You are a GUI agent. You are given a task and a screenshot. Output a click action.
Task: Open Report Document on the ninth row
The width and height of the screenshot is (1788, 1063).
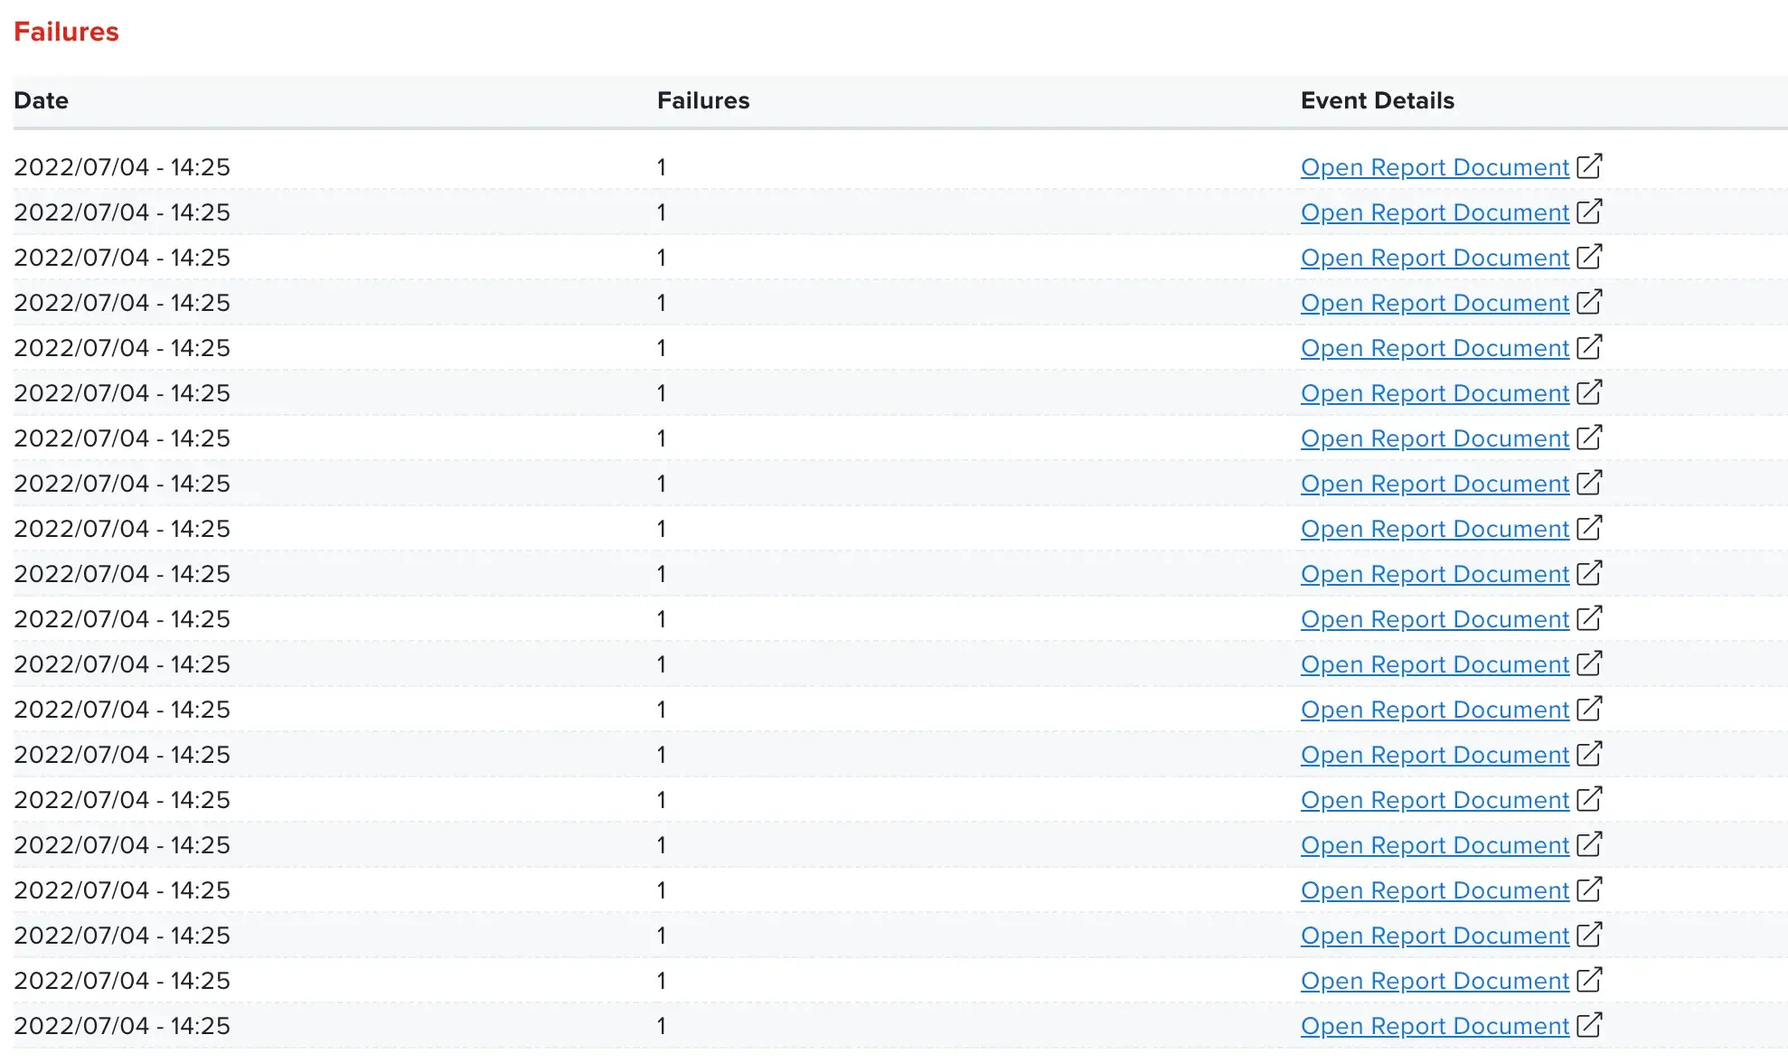pyautogui.click(x=1434, y=528)
